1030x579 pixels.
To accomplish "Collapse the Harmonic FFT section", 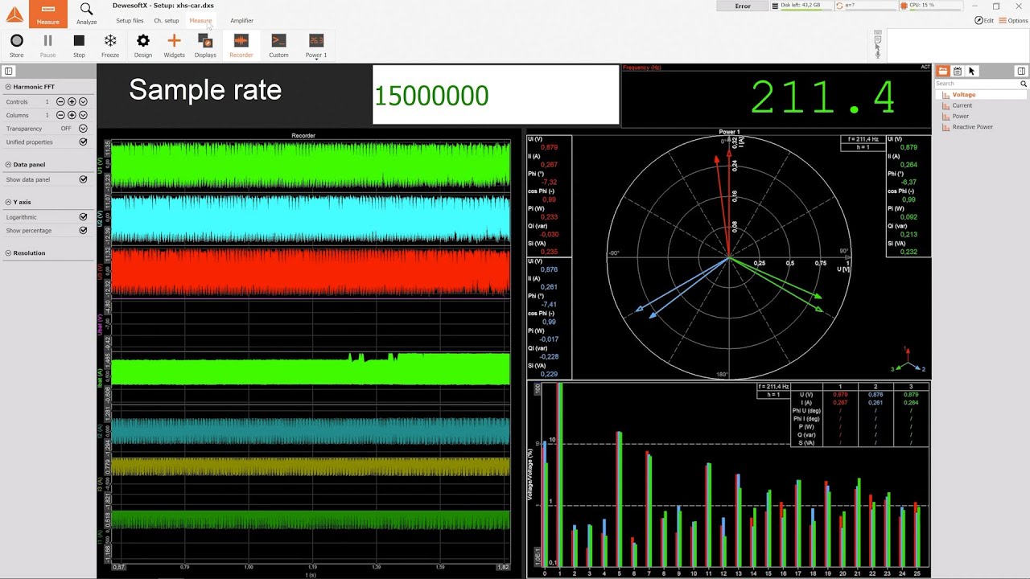I will coord(8,86).
